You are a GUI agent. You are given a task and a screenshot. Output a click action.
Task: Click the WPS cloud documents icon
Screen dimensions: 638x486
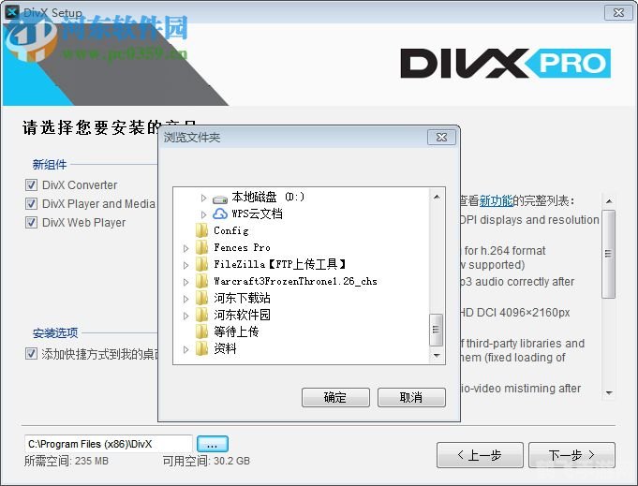point(220,214)
